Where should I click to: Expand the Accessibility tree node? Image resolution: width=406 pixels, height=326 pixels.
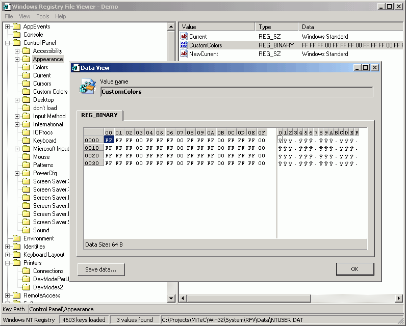click(17, 51)
